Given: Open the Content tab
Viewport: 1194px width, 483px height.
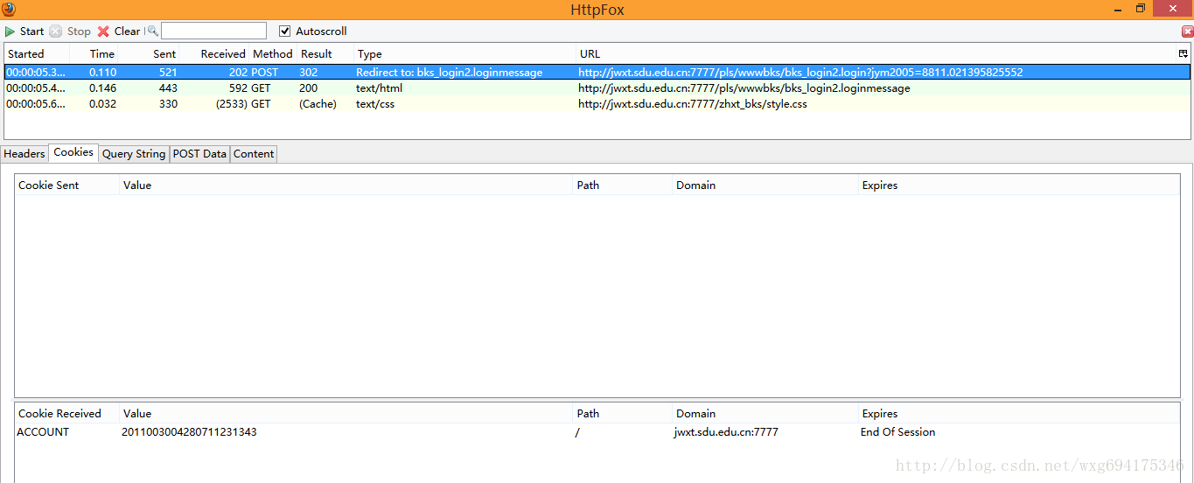Looking at the screenshot, I should tap(254, 153).
